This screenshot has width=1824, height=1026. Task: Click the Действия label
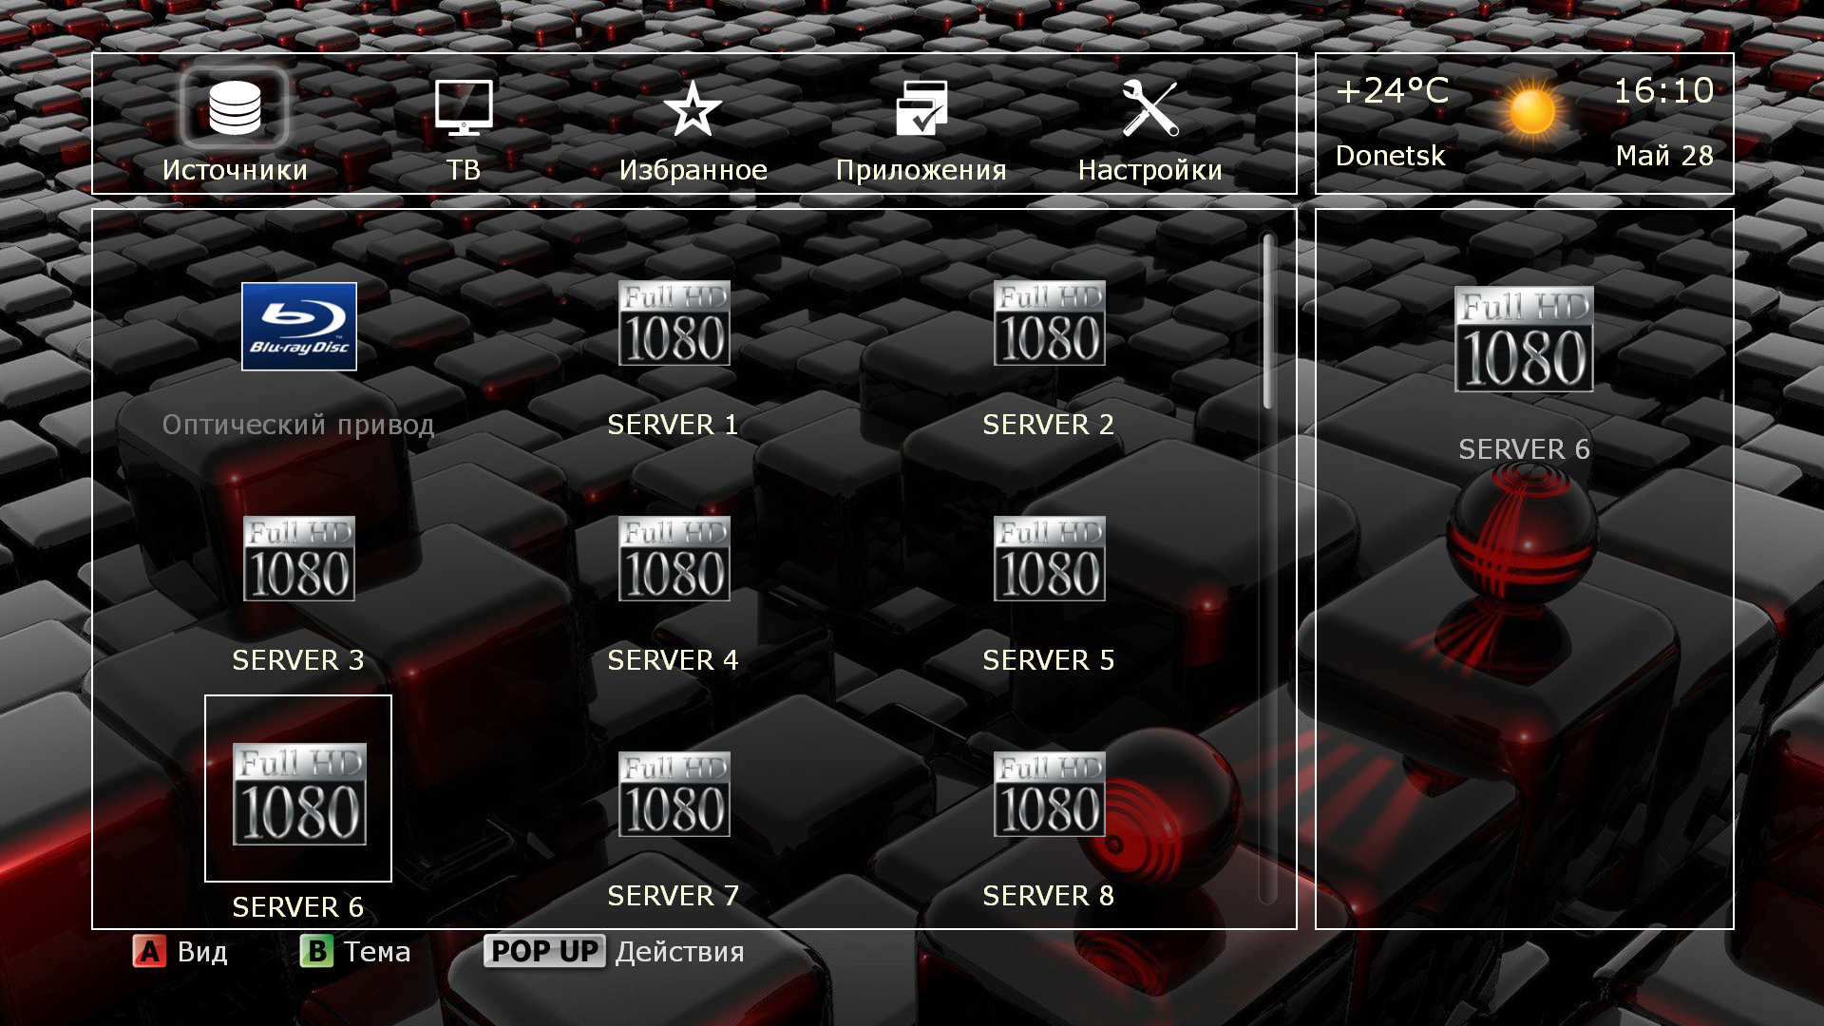(680, 952)
